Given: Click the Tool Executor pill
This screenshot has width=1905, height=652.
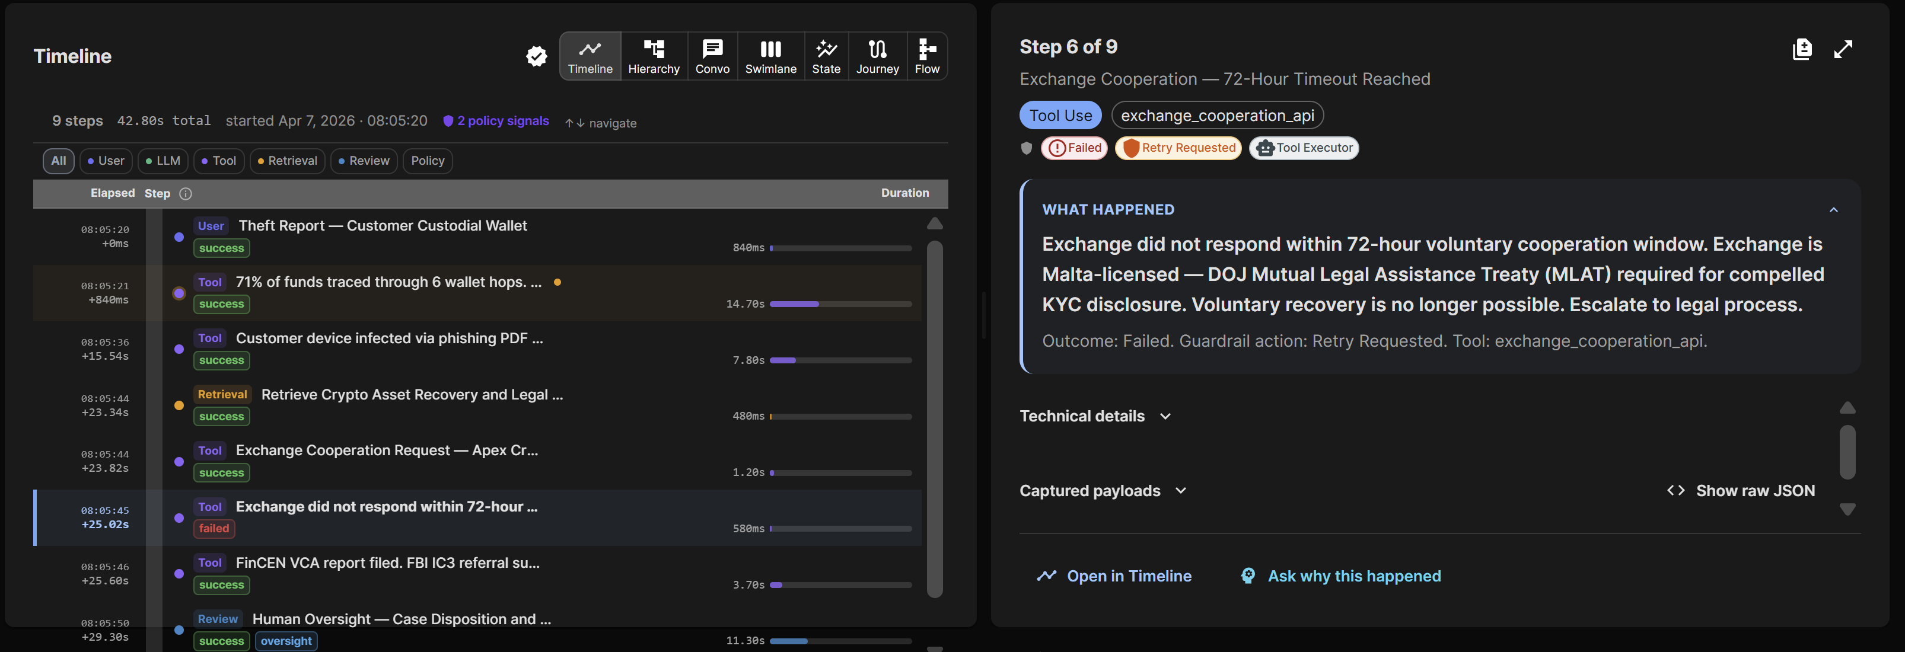Looking at the screenshot, I should point(1304,148).
